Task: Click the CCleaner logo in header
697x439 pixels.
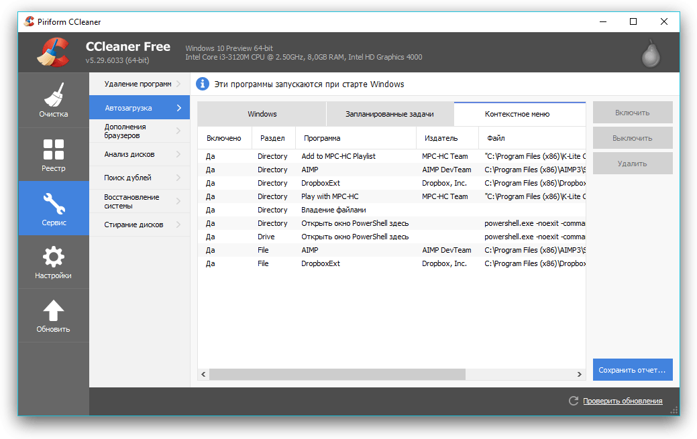Action: (52, 52)
